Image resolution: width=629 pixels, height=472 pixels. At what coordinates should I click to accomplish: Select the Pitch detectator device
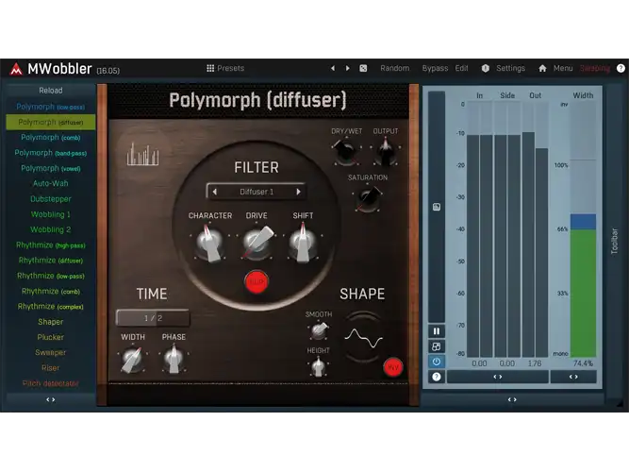pos(51,383)
